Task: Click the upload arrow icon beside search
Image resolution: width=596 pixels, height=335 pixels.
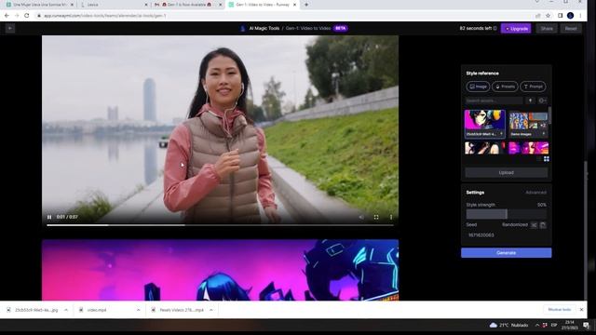Action: 530,100
